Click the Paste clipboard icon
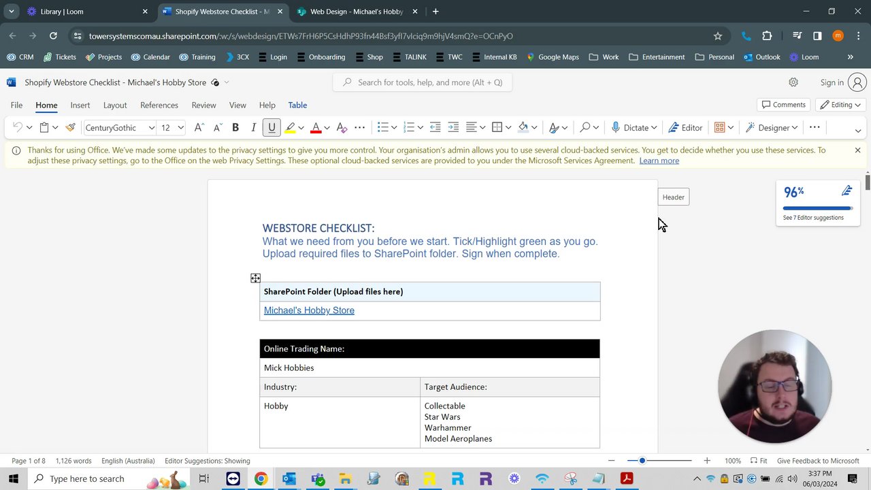Screen dimensions: 871x490 [44, 127]
